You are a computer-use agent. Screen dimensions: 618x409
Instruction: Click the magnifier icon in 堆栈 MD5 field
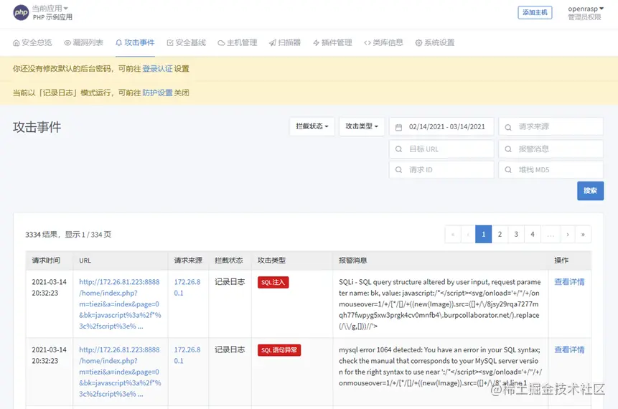508,169
